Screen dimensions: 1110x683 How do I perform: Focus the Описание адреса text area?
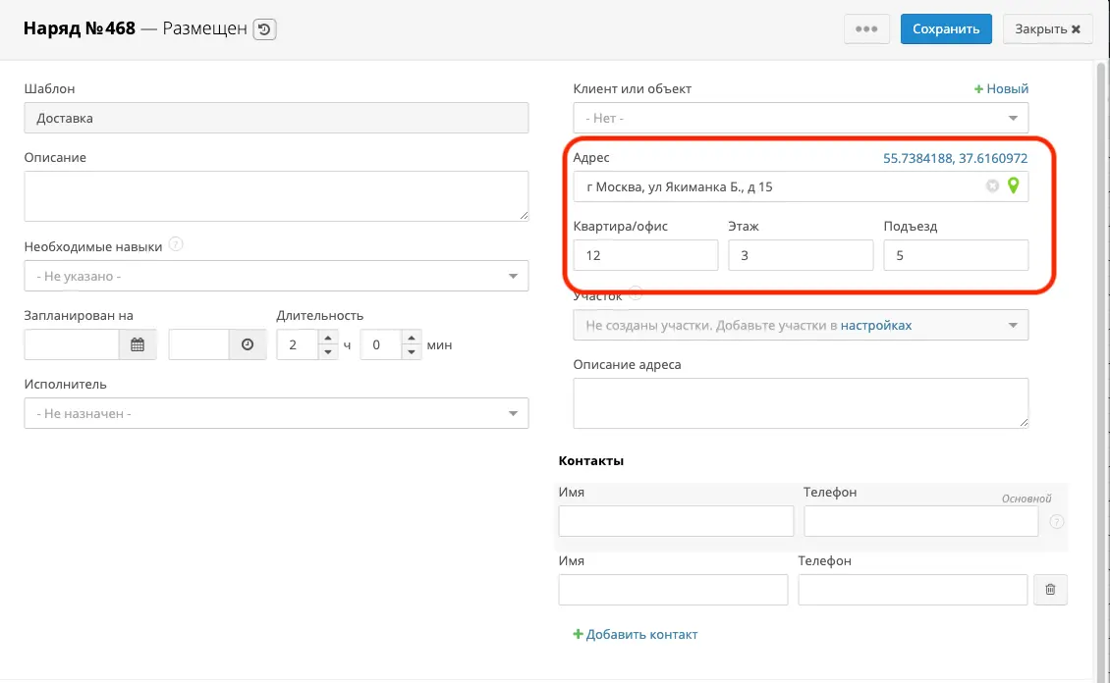tap(801, 403)
